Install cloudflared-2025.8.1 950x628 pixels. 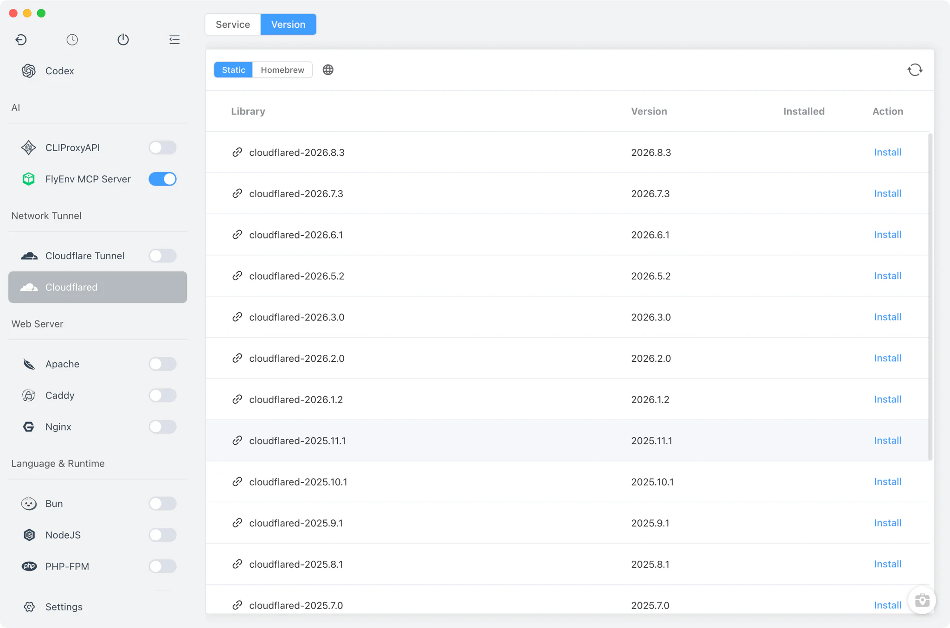click(887, 564)
